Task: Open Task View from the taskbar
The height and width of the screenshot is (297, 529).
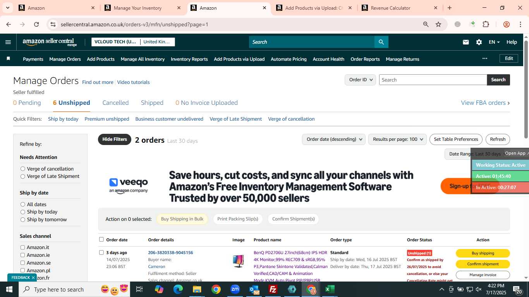Action: (x=139, y=289)
